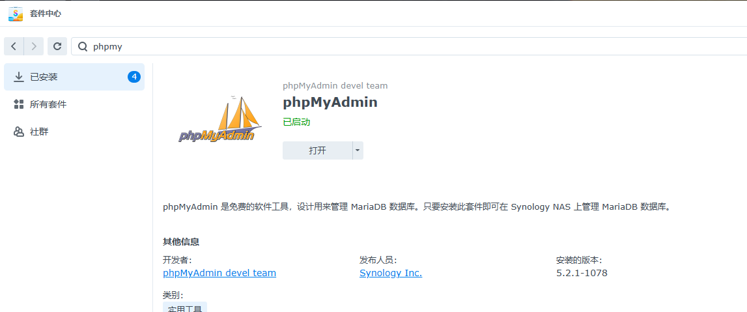Refresh the package list
The width and height of the screenshot is (747, 312).
click(57, 46)
